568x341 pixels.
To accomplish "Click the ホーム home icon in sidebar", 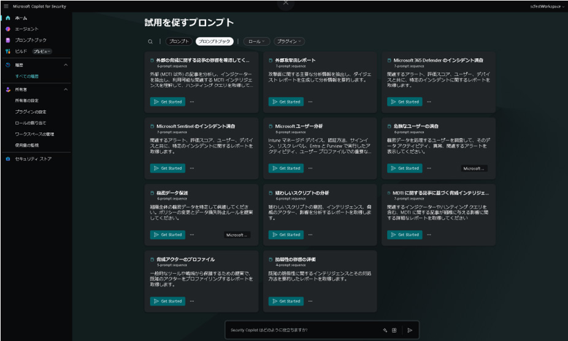I will pos(7,18).
